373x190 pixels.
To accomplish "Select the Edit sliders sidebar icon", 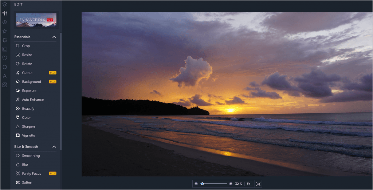I will [4, 13].
